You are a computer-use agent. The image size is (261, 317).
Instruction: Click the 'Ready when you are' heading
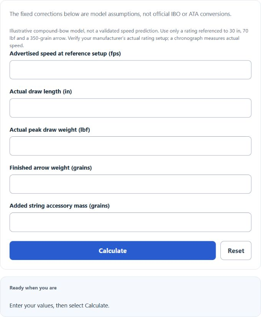click(x=33, y=288)
